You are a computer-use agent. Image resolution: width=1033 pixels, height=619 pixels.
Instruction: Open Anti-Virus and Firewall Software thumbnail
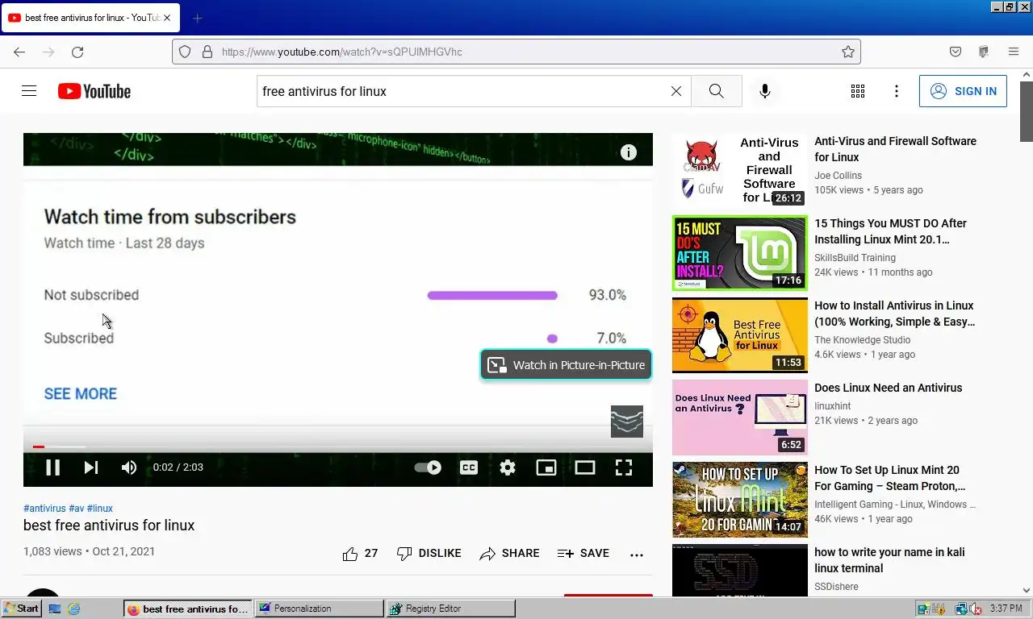739,172
